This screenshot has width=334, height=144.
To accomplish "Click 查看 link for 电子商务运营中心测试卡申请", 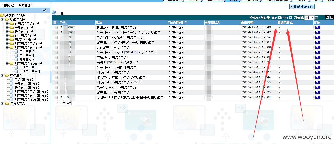I will pyautogui.click(x=318, y=87).
